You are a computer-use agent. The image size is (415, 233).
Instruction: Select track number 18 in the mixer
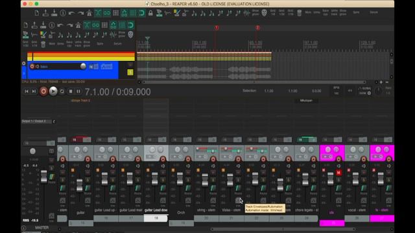coord(156,218)
